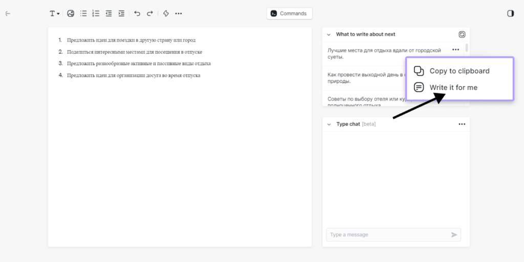Screen dimensions: 524x262
Task: Toggle the side panel at top right
Action: [510, 14]
